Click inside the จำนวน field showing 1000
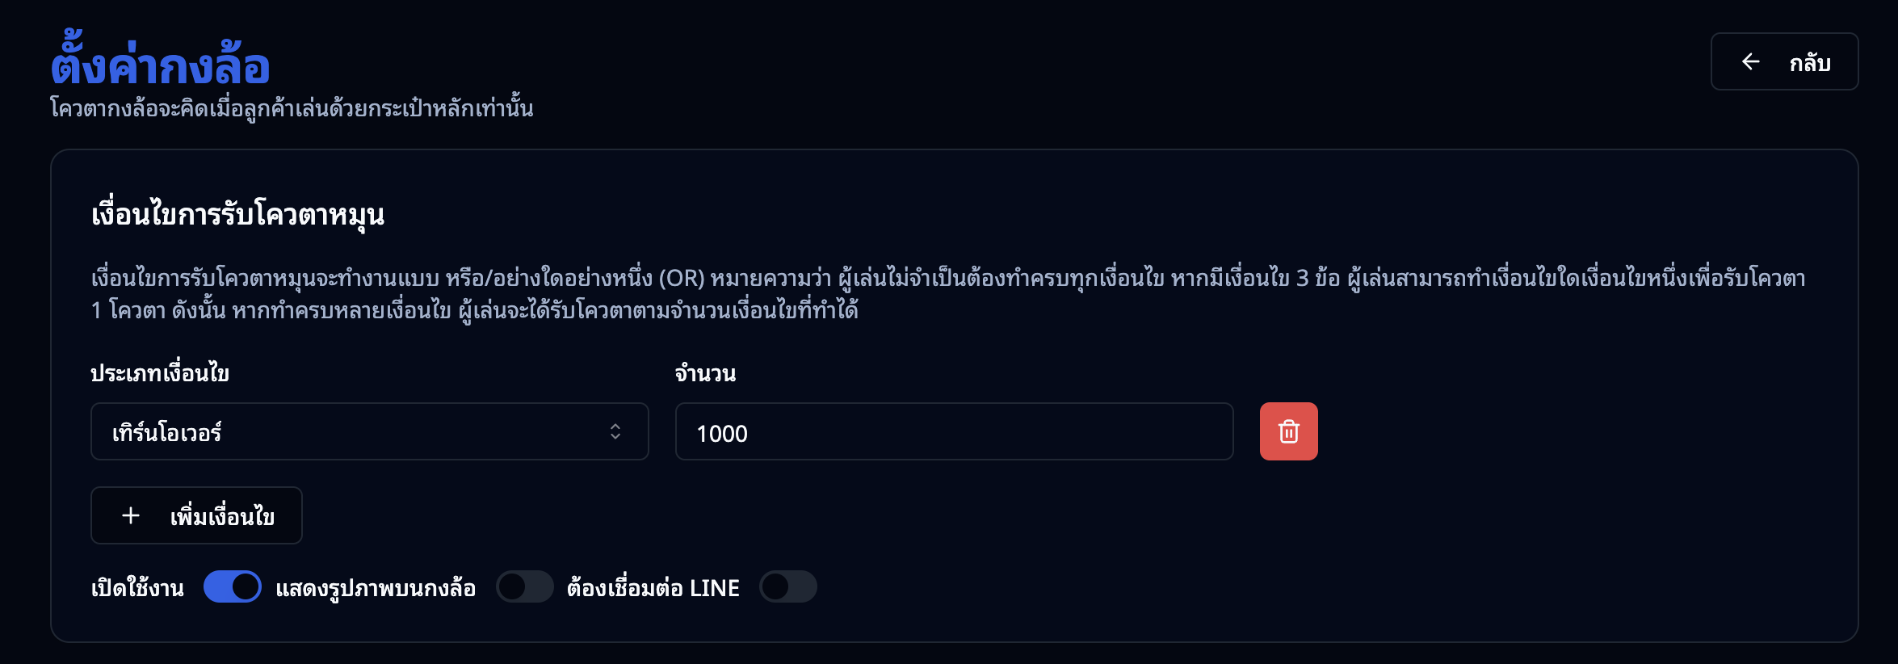The image size is (1898, 664). 953,432
